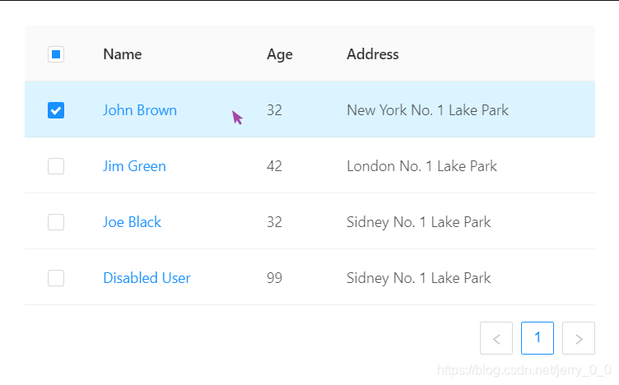
Task: Click the Age column header
Action: point(280,54)
